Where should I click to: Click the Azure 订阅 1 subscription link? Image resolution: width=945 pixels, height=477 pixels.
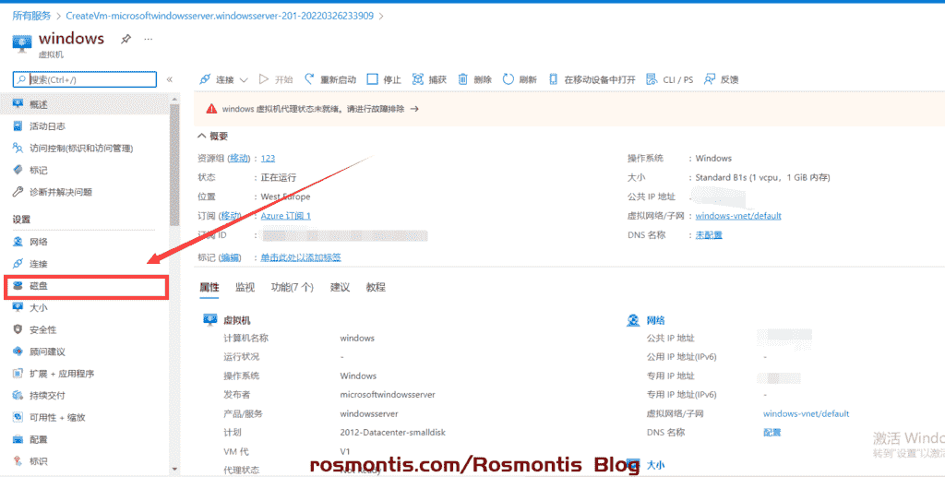click(x=286, y=216)
